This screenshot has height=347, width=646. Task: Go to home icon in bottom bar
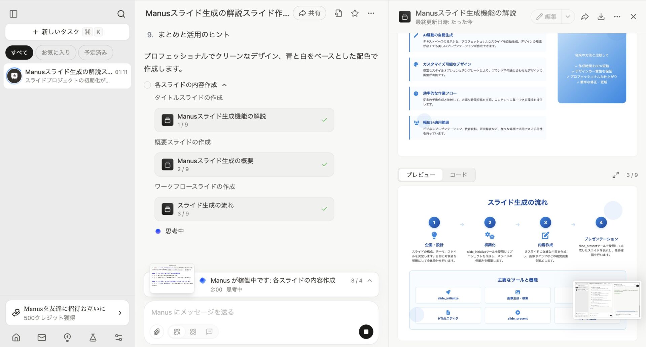tap(16, 337)
